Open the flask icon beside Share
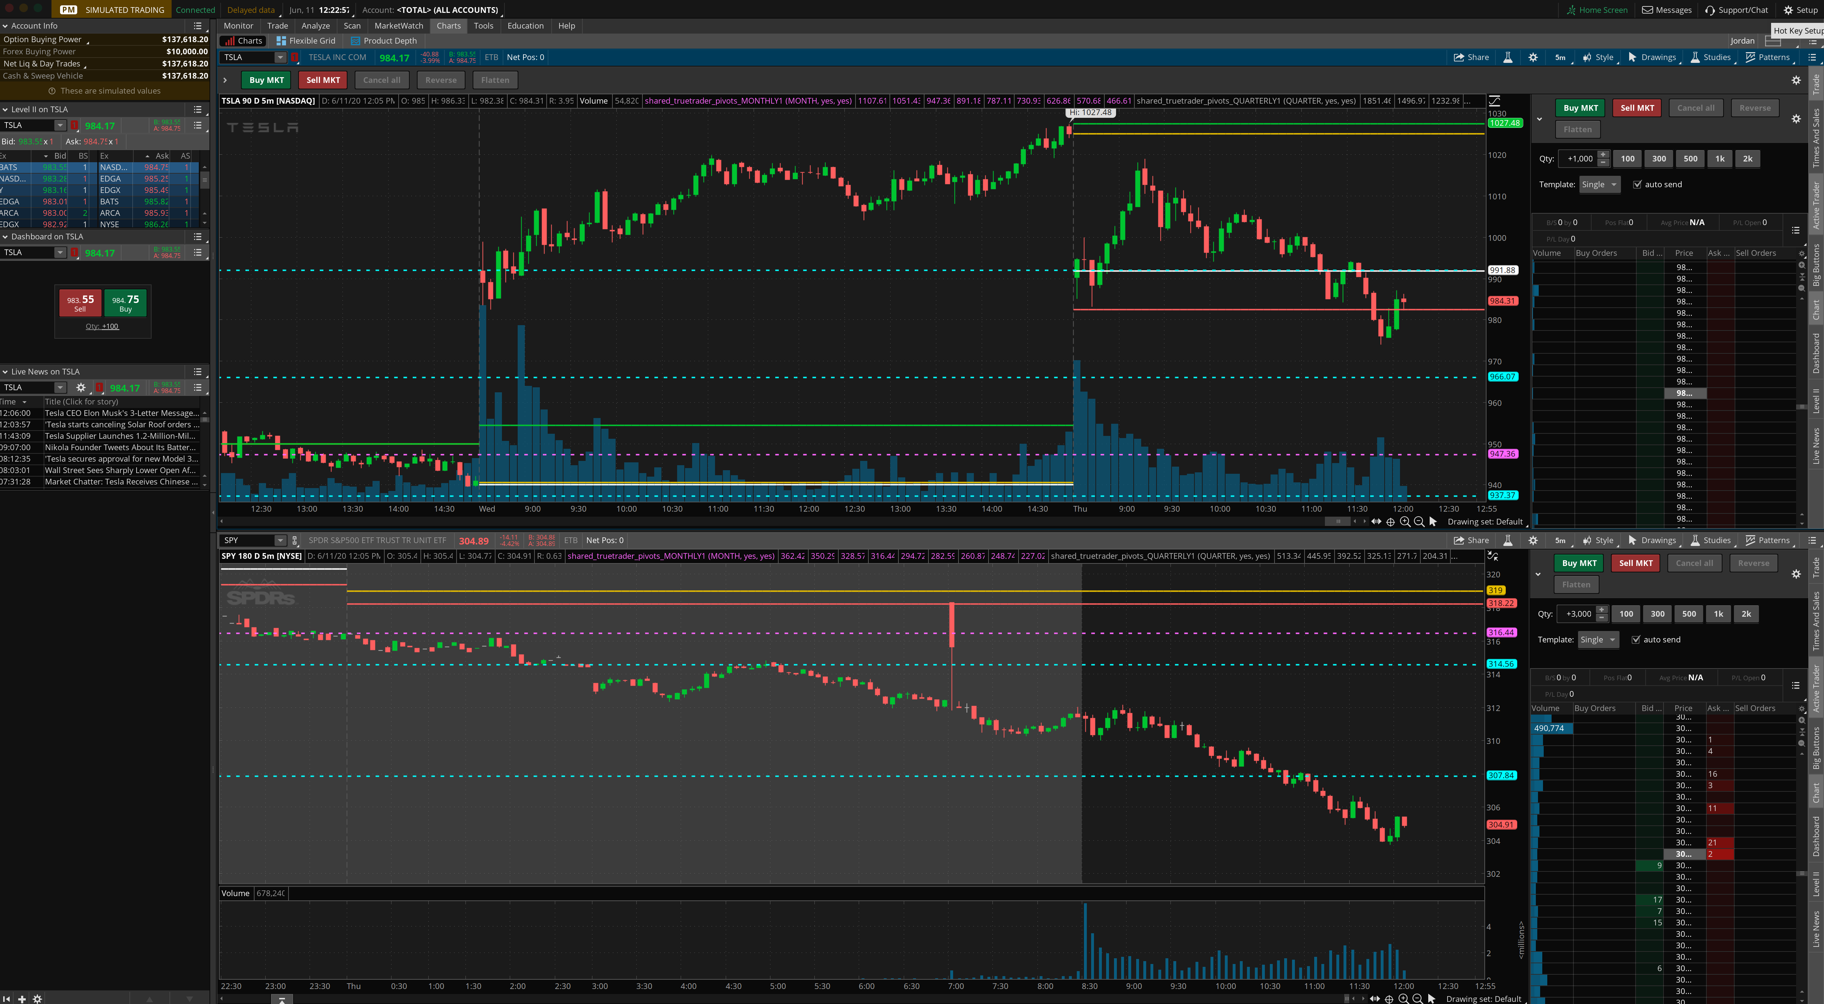Image resolution: width=1824 pixels, height=1004 pixels. point(1508,57)
